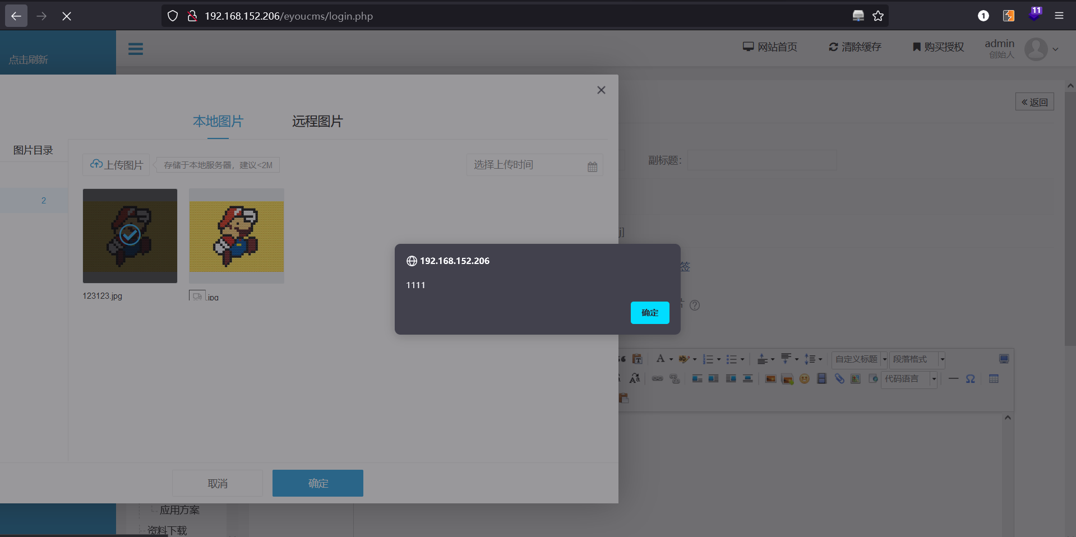Click the image center alignment icon

[x=747, y=379]
